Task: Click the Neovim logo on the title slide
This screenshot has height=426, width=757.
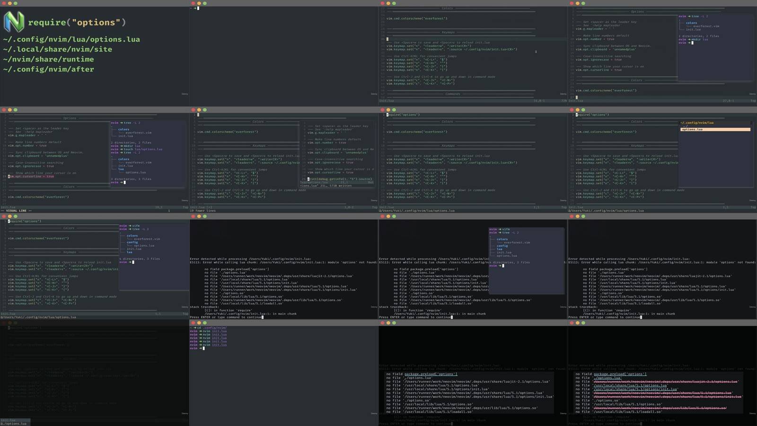Action: [14, 22]
